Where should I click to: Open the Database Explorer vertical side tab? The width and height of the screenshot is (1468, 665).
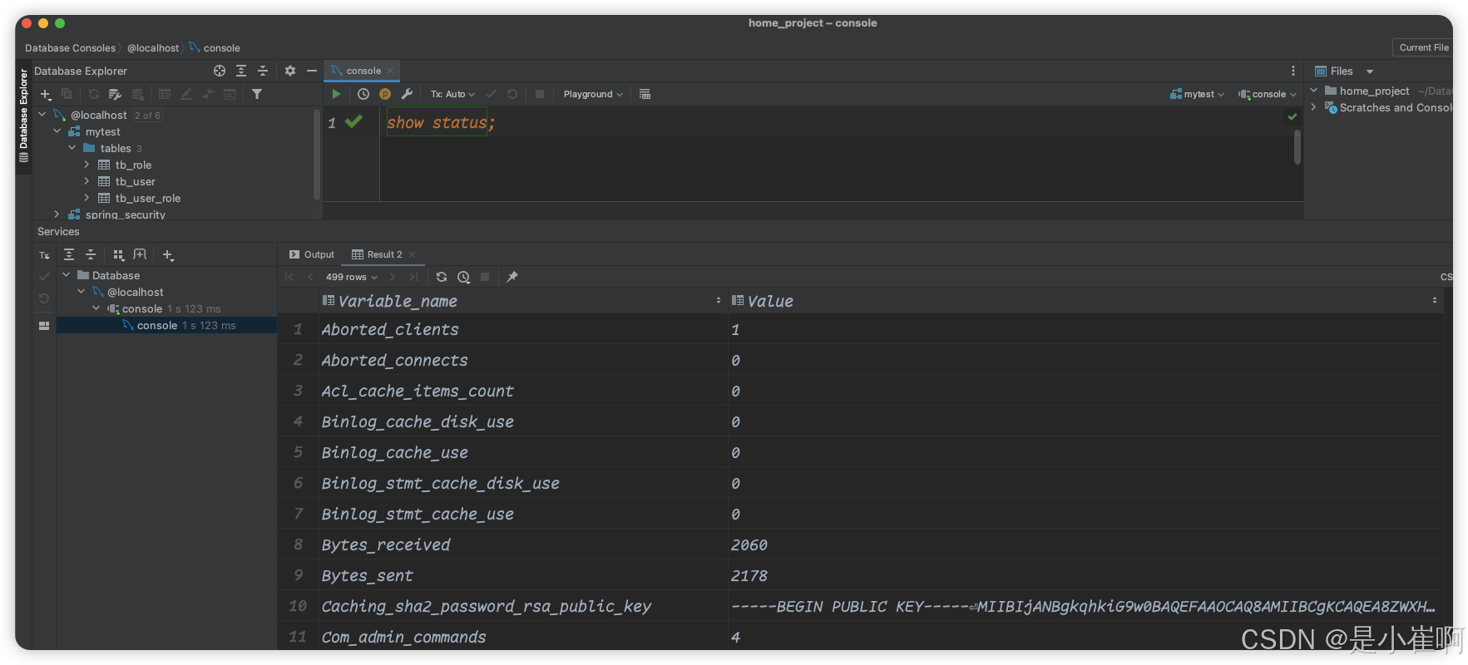23,116
